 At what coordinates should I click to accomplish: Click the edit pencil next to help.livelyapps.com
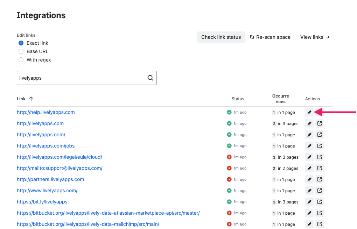309,112
